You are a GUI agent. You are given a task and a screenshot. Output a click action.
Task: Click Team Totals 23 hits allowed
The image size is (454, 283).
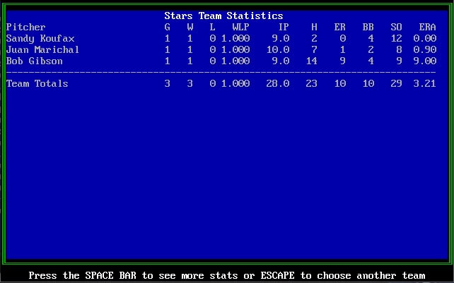(312, 83)
